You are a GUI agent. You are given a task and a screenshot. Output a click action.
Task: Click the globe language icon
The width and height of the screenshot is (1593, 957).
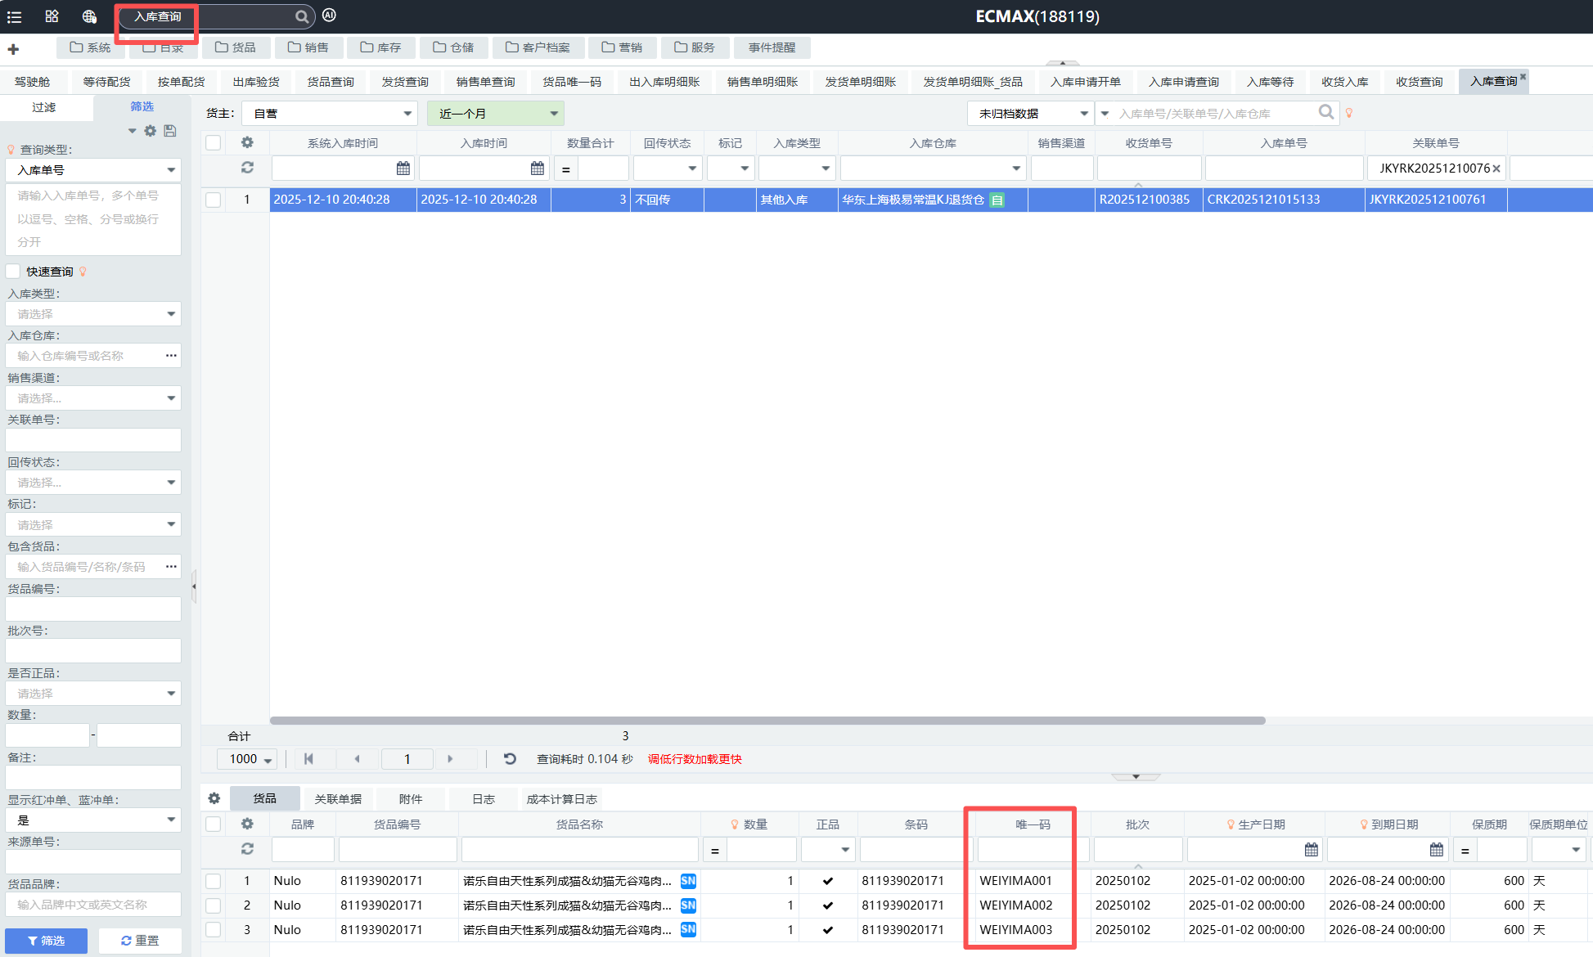(x=89, y=16)
